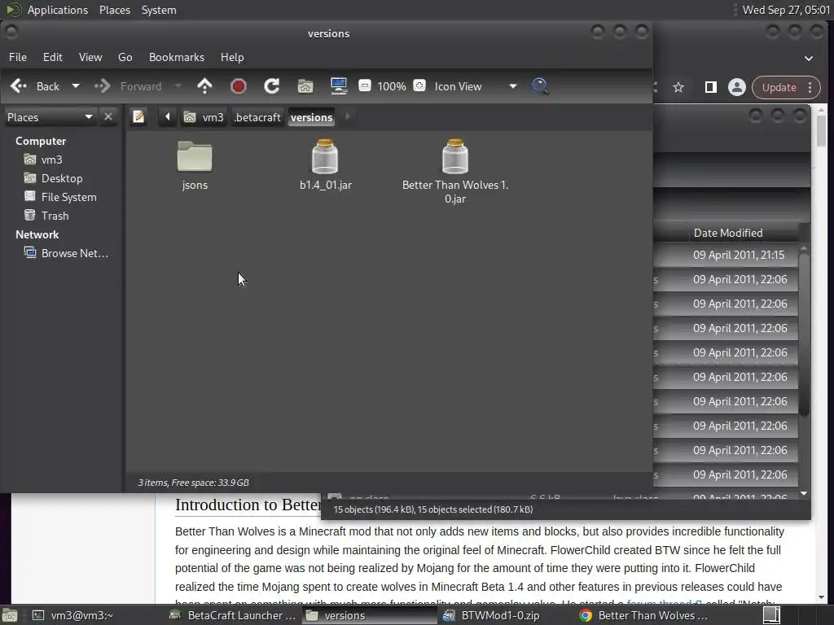
Task: Select the Better Than Wolves 1.0.jar icon
Action: point(455,156)
